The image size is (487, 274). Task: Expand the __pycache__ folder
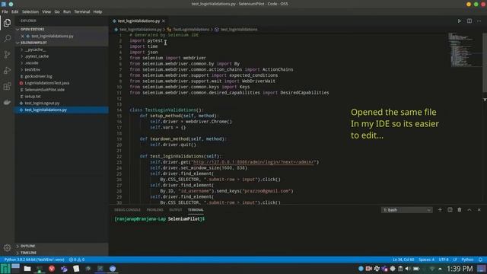35,49
